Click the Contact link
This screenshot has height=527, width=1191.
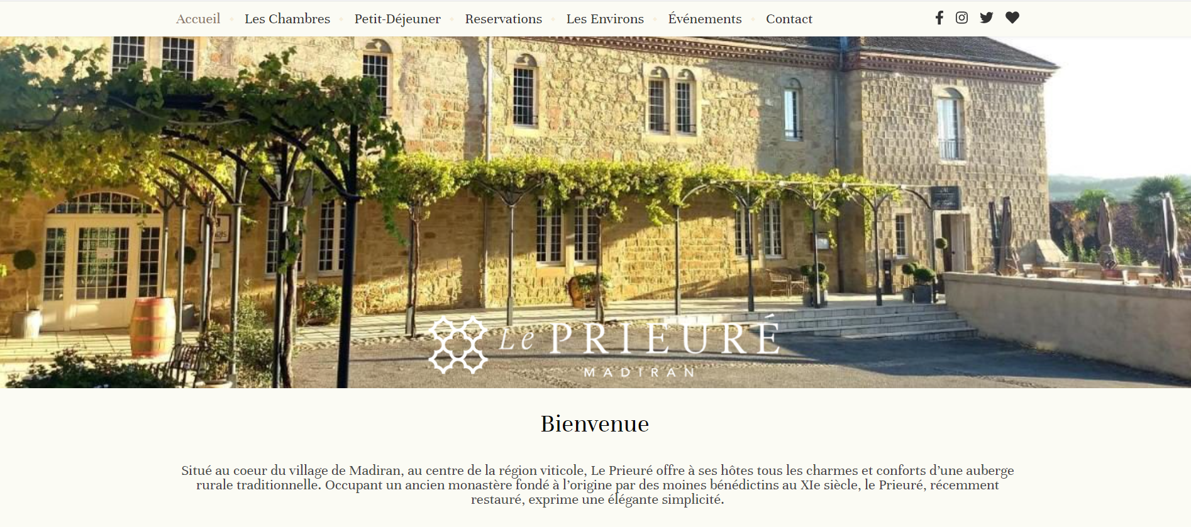[789, 19]
